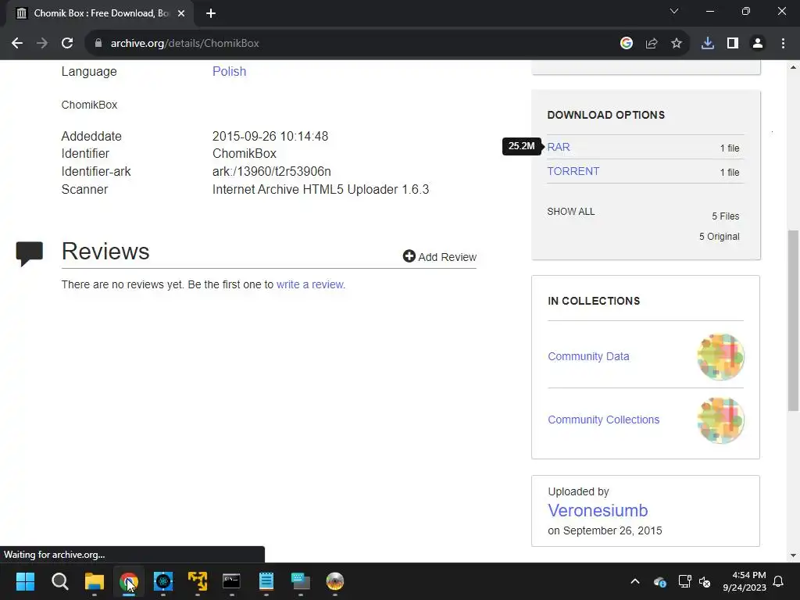Click the scrollbar up arrow

point(793,67)
